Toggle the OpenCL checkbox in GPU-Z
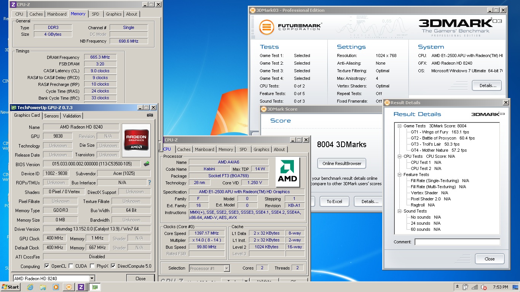 (x=47, y=266)
